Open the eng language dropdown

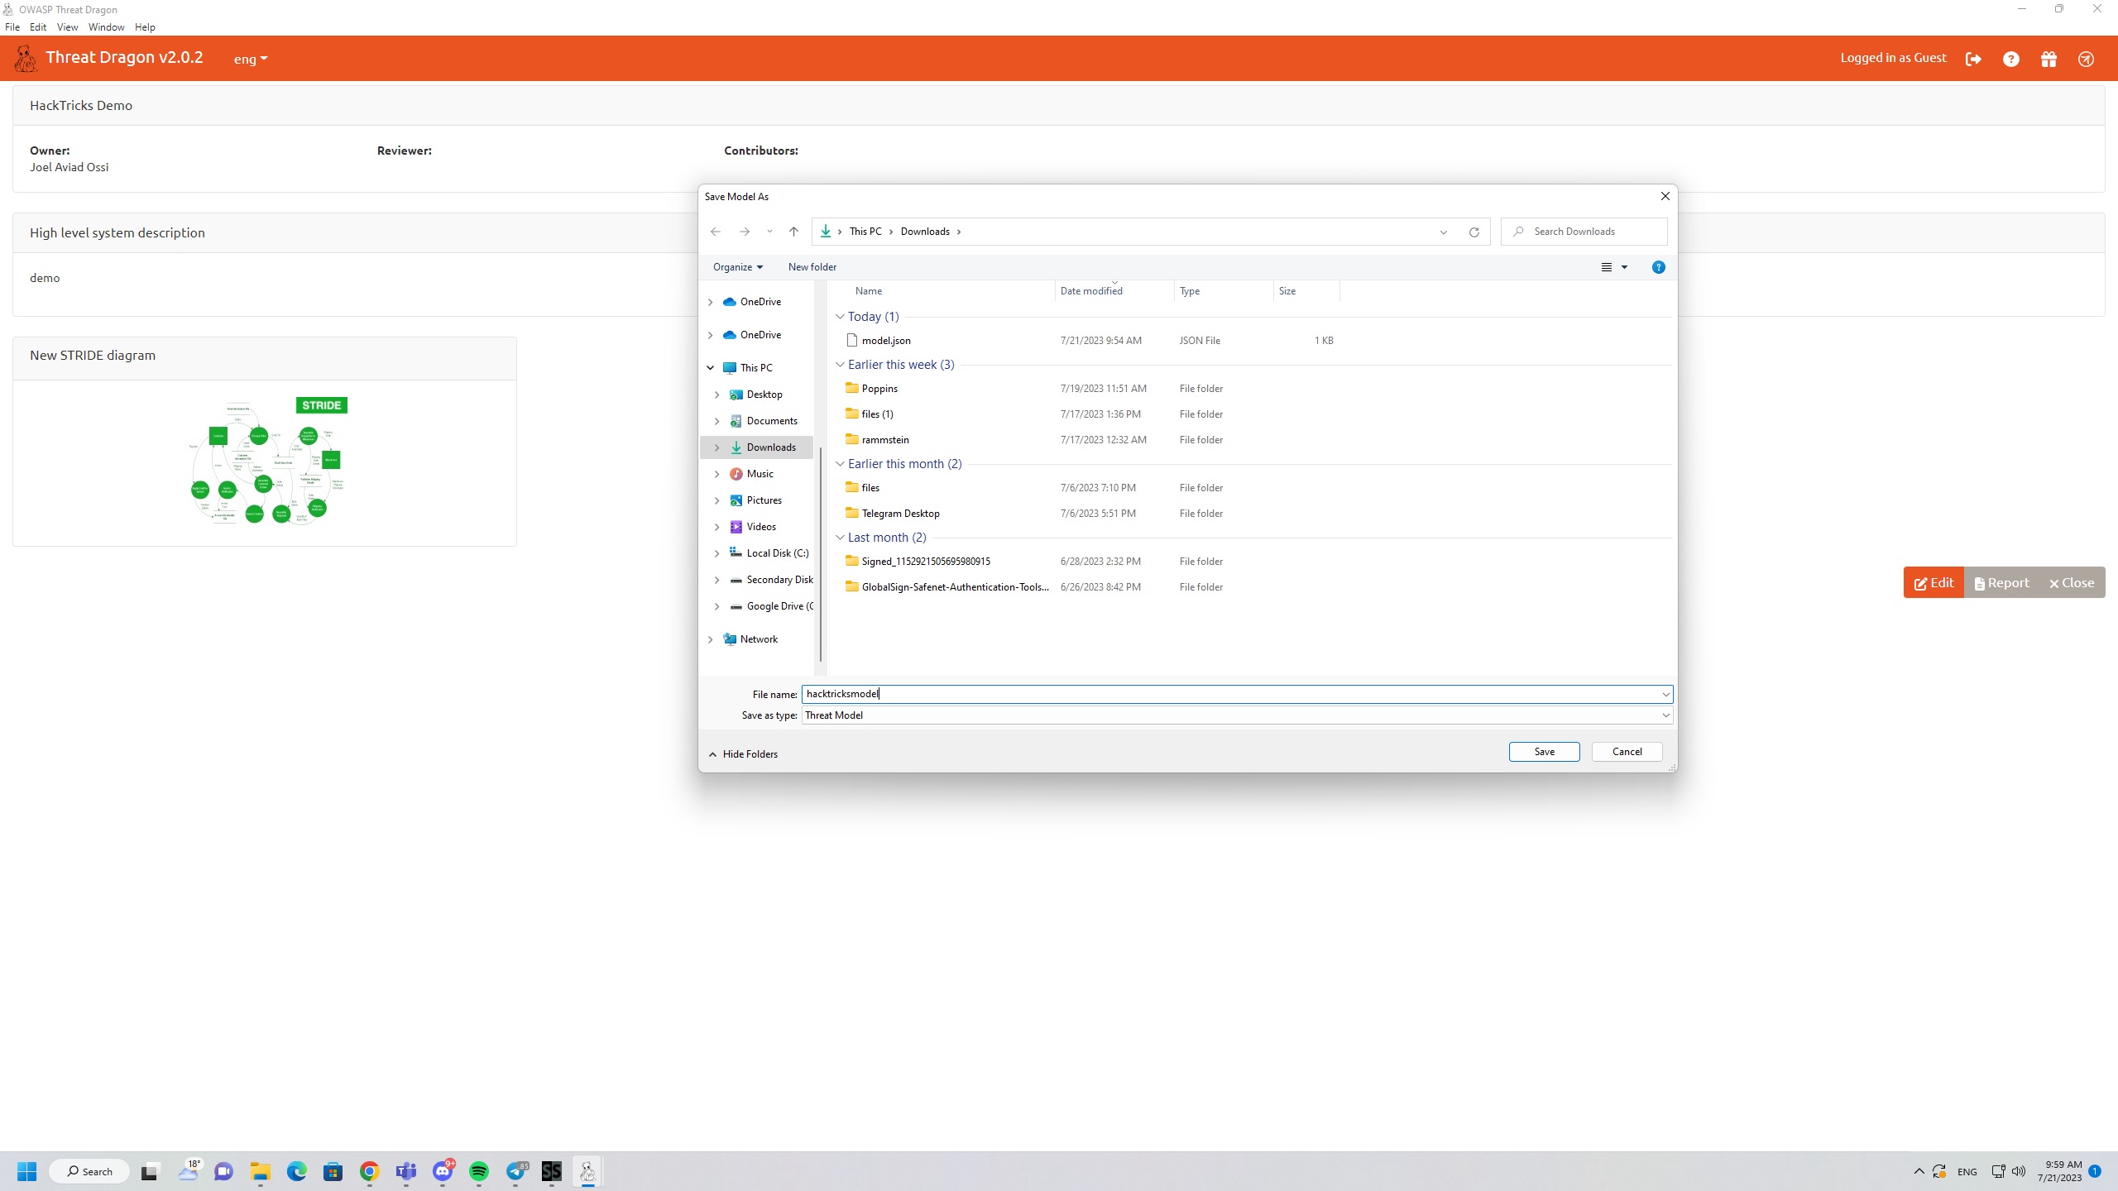(x=250, y=59)
